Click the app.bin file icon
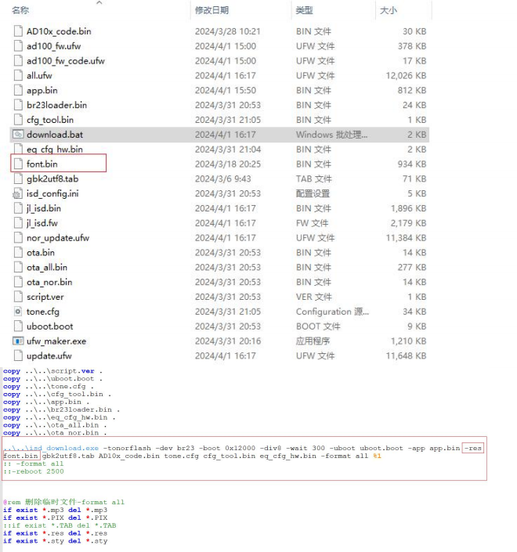Image resolution: width=517 pixels, height=552 pixels. click(x=18, y=91)
